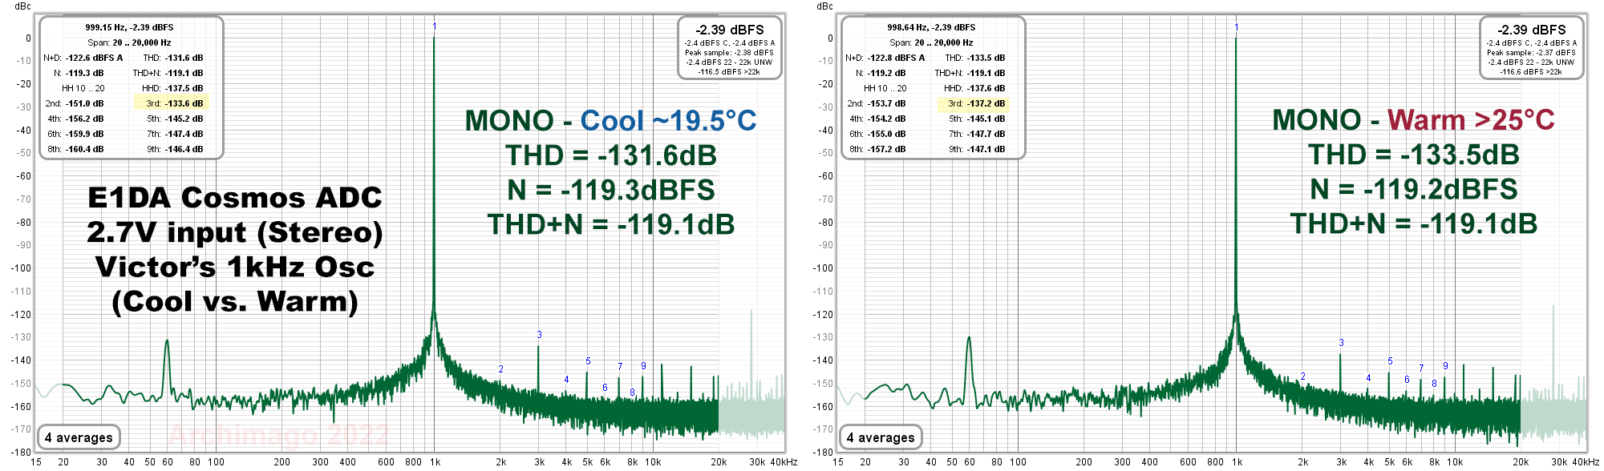Click the '999.15 Hz, -2.39 dBFS' fundamental readout

tap(129, 27)
